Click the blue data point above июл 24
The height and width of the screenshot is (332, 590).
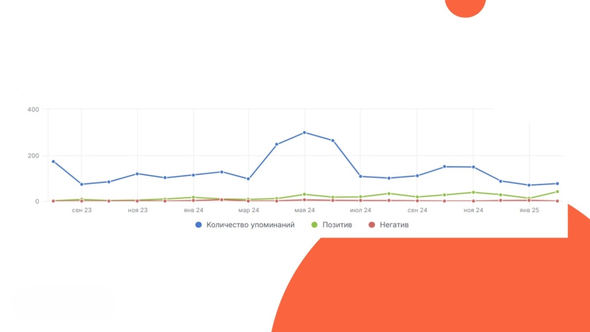click(x=361, y=176)
